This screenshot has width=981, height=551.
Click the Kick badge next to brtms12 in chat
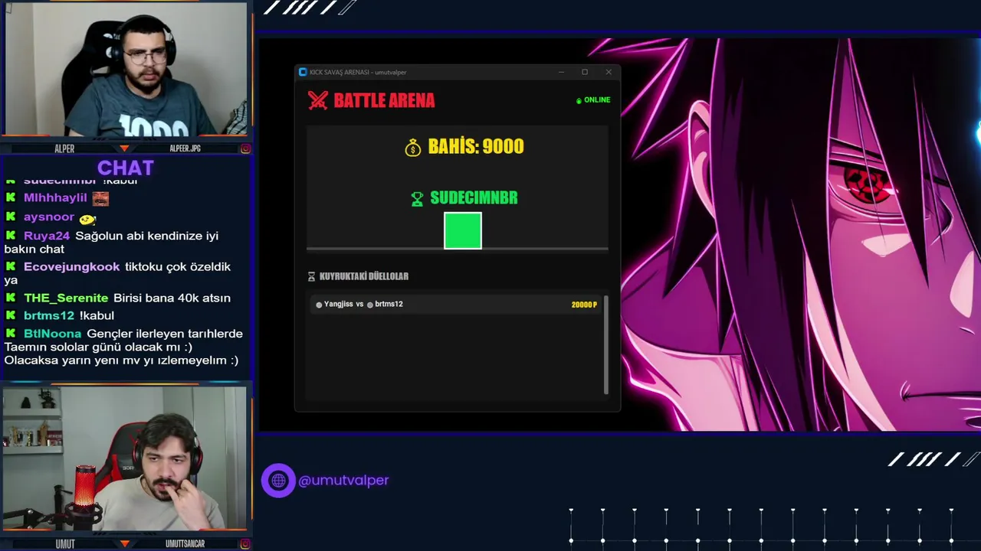[11, 315]
